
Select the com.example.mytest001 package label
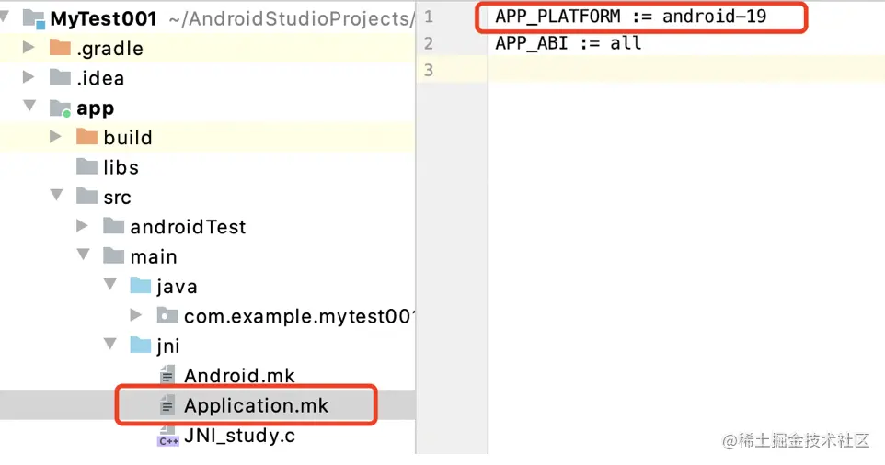[x=300, y=316]
